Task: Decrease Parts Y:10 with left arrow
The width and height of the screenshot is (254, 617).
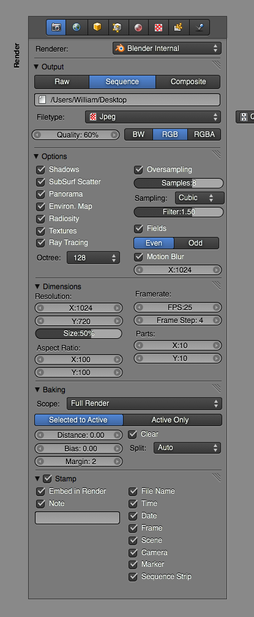Action: click(140, 359)
